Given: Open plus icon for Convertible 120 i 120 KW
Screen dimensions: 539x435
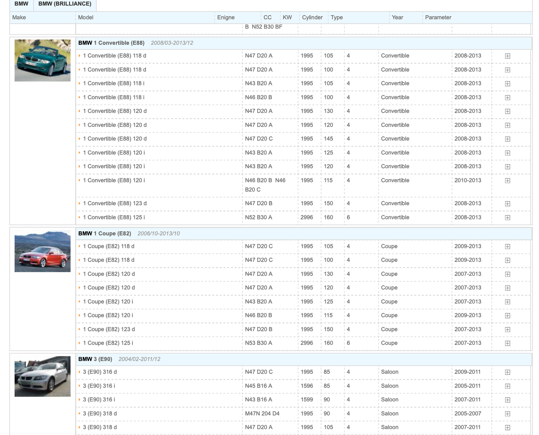Looking at the screenshot, I should click(x=507, y=167).
